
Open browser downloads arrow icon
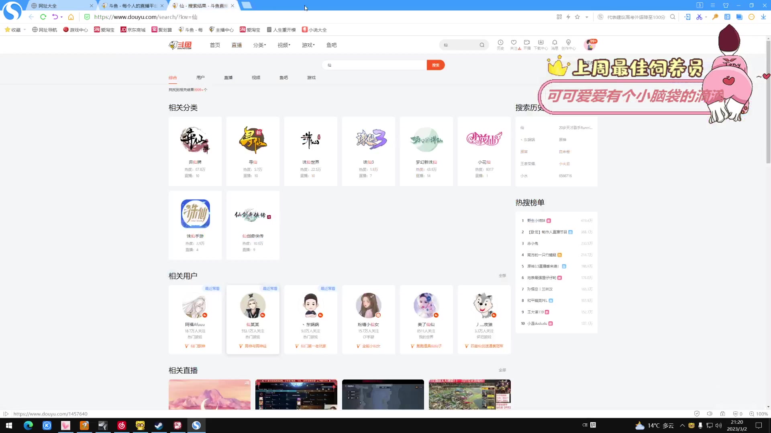click(763, 17)
